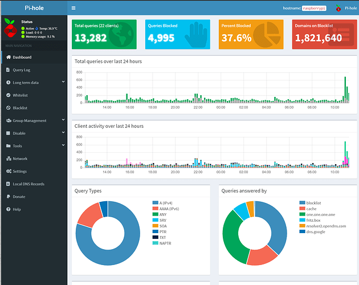Click the Donate PayPal icon
The height and width of the screenshot is (285, 359).
pyautogui.click(x=8, y=197)
